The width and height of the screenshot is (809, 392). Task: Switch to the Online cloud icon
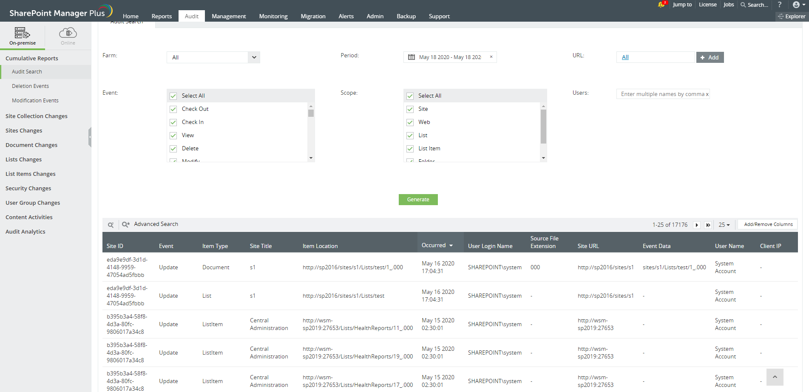(x=68, y=33)
